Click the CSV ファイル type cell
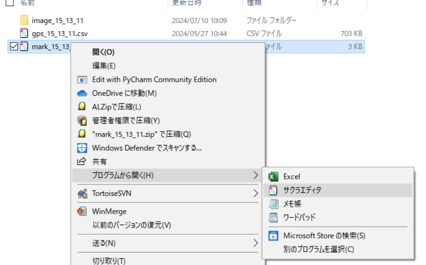 pos(264,33)
